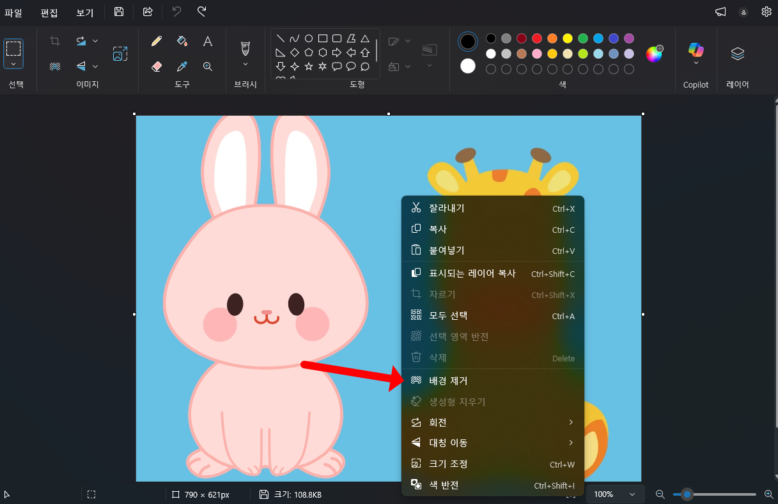Select the Eraser tool

(157, 66)
